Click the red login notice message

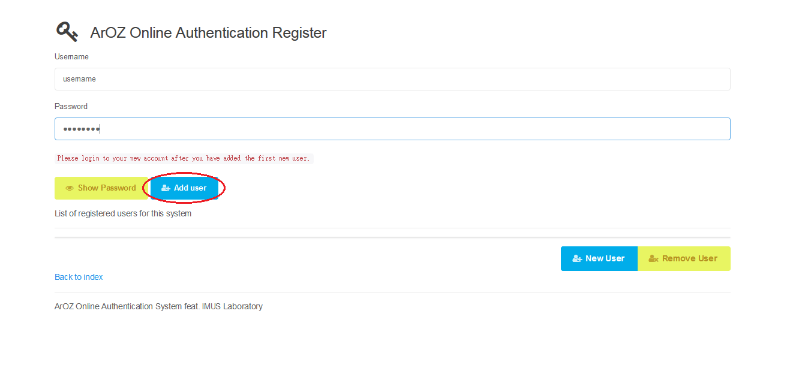pos(184,158)
